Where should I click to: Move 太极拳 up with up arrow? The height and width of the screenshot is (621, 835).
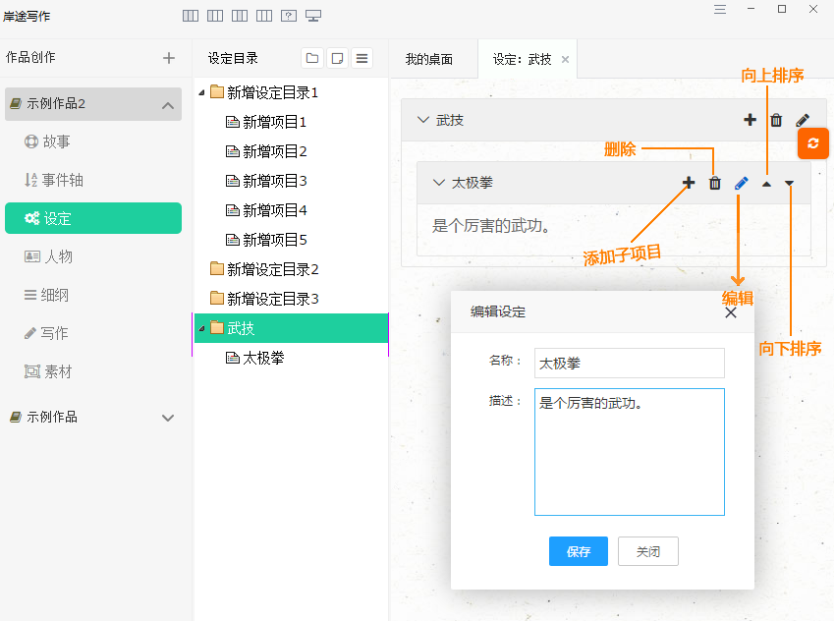tap(766, 184)
